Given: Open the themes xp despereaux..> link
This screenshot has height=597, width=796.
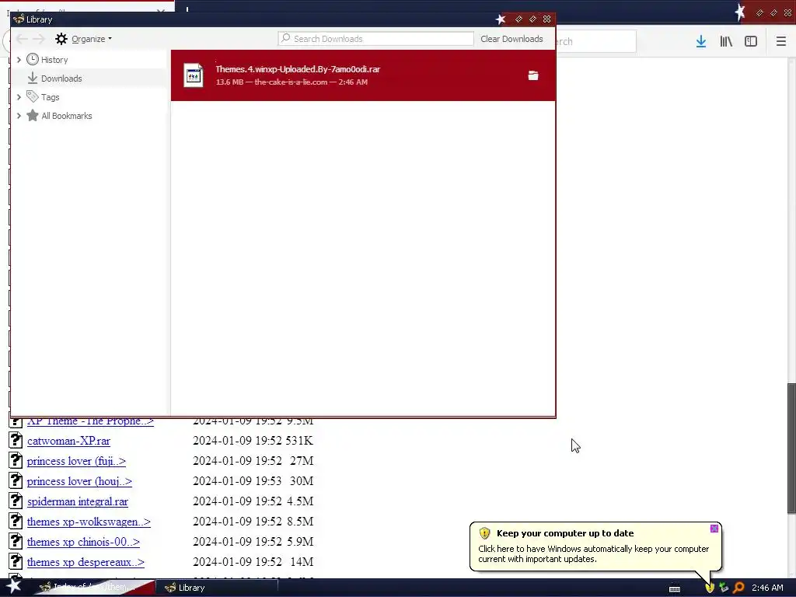Looking at the screenshot, I should point(86,563).
